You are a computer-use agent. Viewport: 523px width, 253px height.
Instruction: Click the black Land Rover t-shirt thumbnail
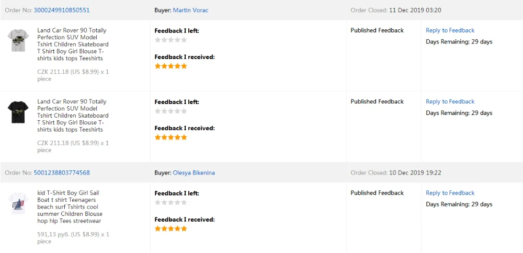click(x=18, y=112)
